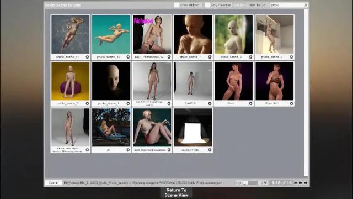
Task: Click the 'photo_scene_6' label
Action: click(x=231, y=57)
